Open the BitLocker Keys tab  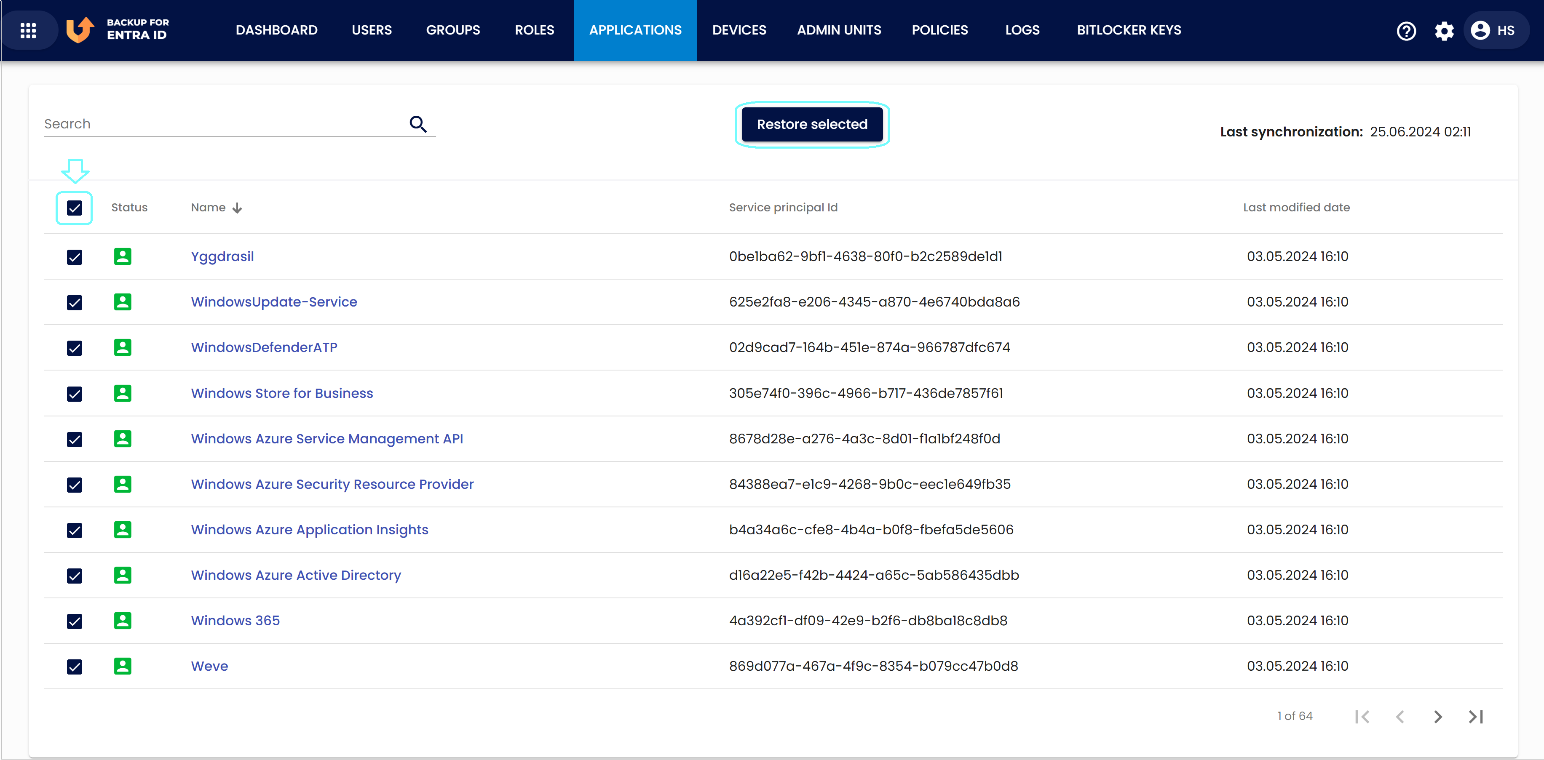tap(1129, 30)
